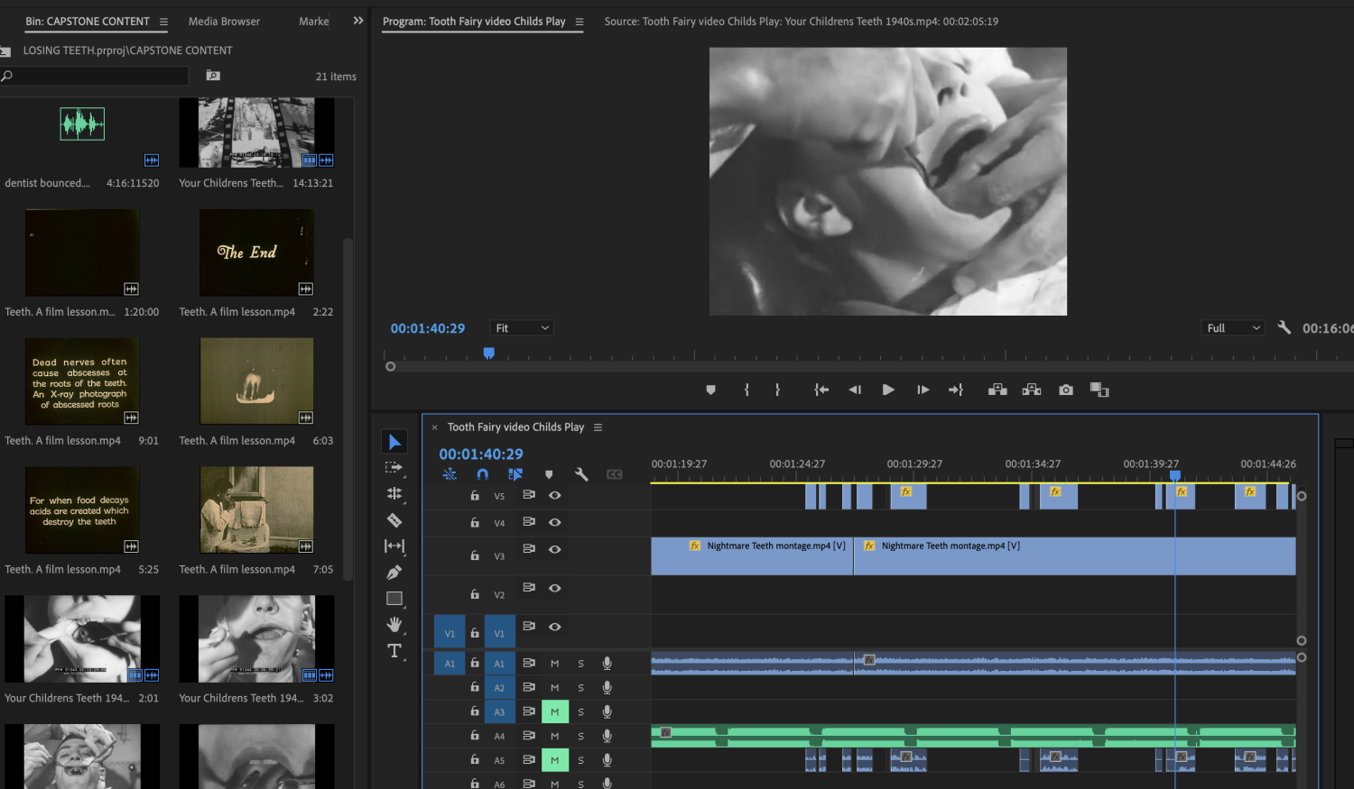
Task: Open Comparison View button
Action: pos(1099,390)
